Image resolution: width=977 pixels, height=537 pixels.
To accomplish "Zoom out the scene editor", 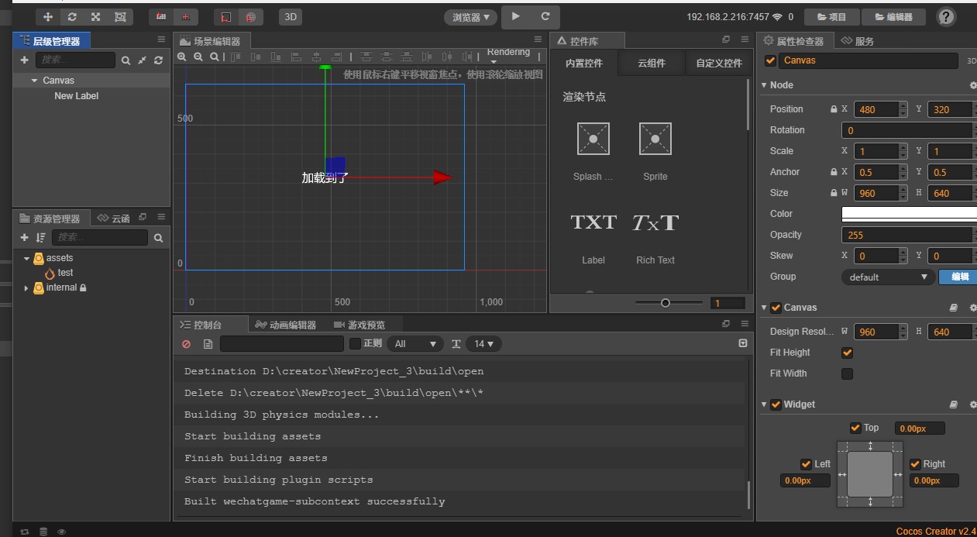I will click(x=198, y=57).
